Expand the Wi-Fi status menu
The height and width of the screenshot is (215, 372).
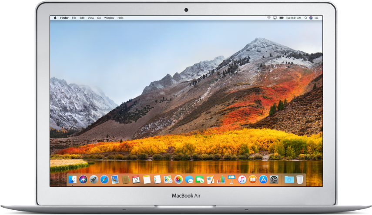[x=269, y=18]
